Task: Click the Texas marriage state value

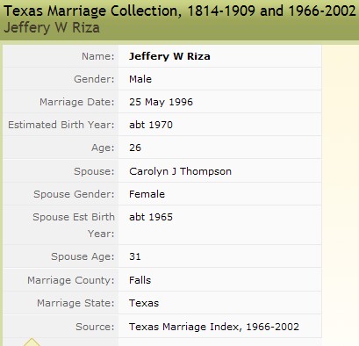Action: pos(144,303)
